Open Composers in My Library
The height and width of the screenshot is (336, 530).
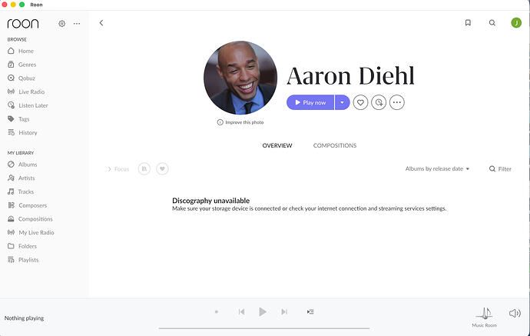coord(27,205)
